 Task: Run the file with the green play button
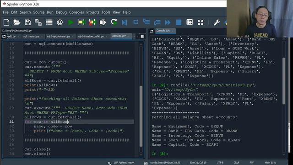pyautogui.click(x=71, y=22)
